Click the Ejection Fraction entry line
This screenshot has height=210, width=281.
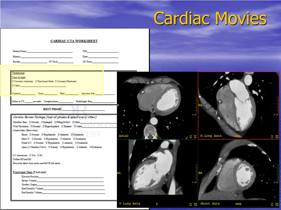(71, 177)
